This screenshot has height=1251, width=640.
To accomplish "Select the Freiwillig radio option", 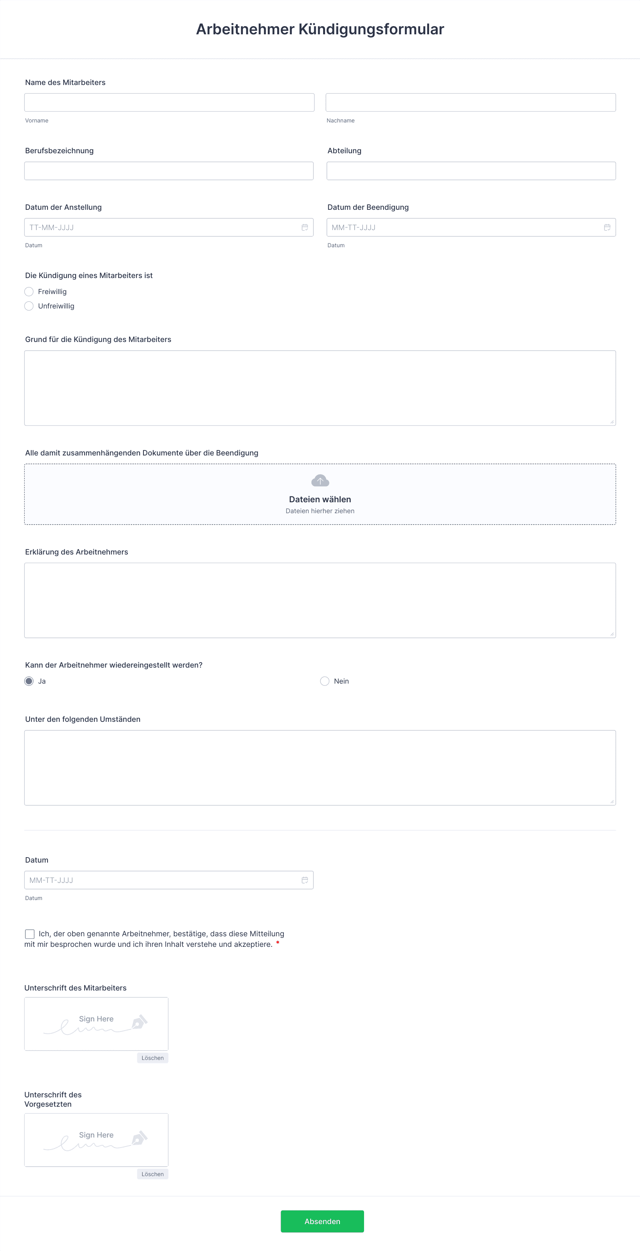I will click(29, 291).
